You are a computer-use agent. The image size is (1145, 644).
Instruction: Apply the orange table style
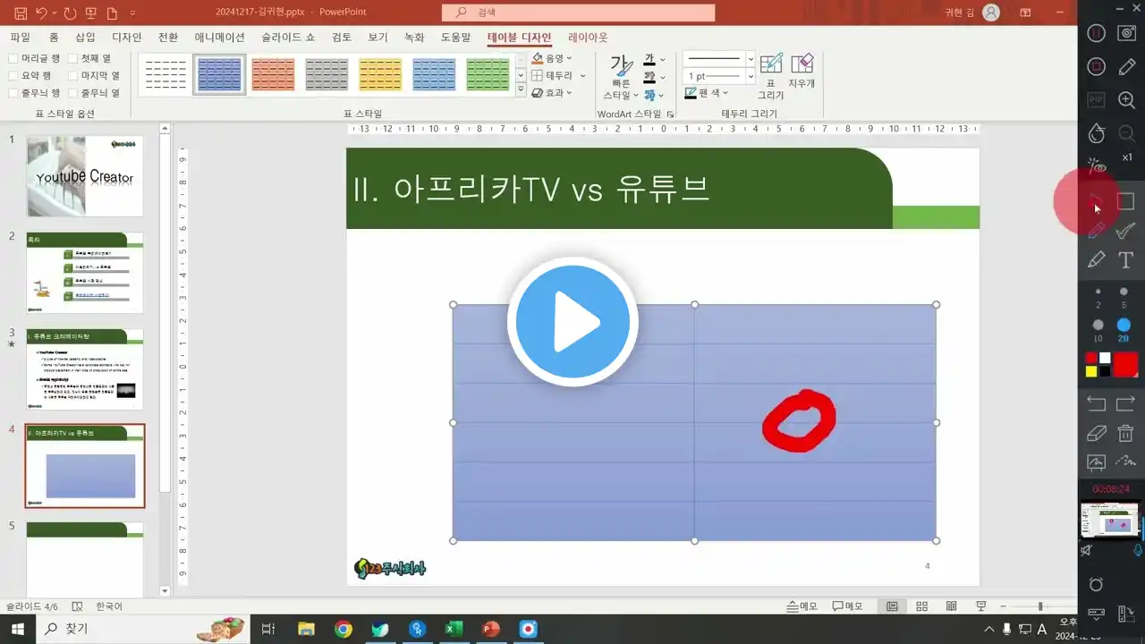(x=273, y=74)
